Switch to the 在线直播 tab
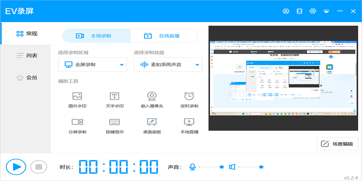The image size is (362, 181). (164, 36)
